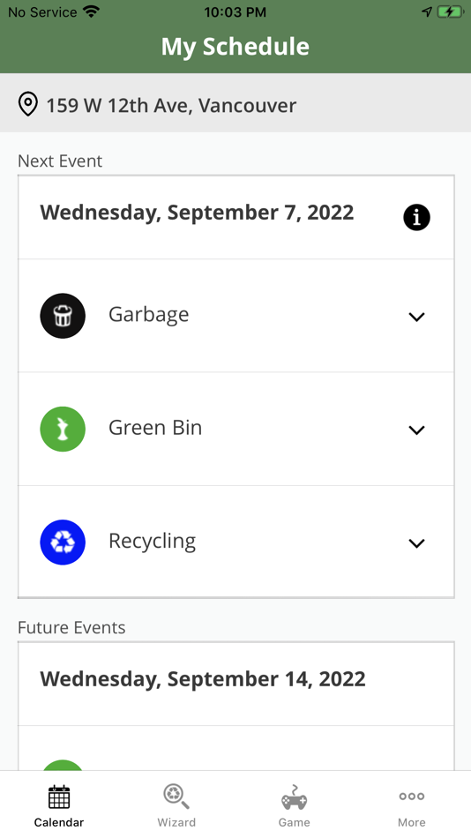Image resolution: width=471 pixels, height=838 pixels.
Task: Tap the location pin icon by address
Action: pos(28,104)
